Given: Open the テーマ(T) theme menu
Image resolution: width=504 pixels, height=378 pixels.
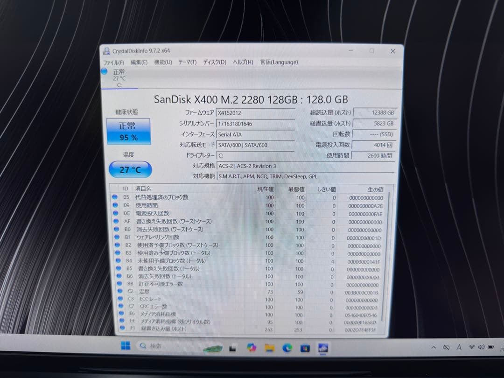Looking at the screenshot, I should [188, 62].
